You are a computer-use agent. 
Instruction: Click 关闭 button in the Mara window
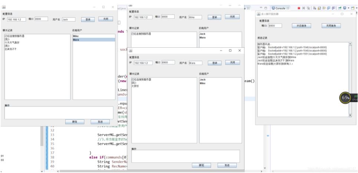(233, 62)
